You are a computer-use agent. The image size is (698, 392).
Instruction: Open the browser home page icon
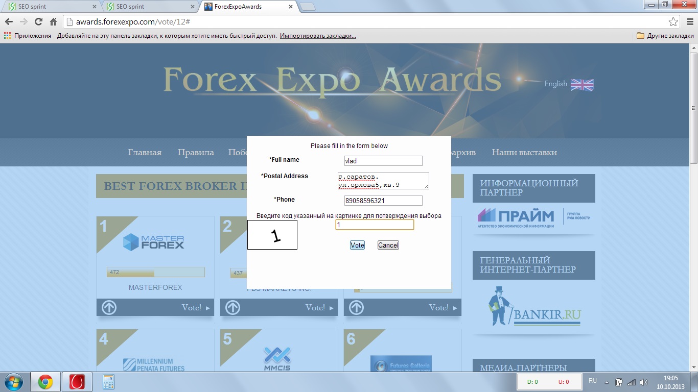[53, 22]
